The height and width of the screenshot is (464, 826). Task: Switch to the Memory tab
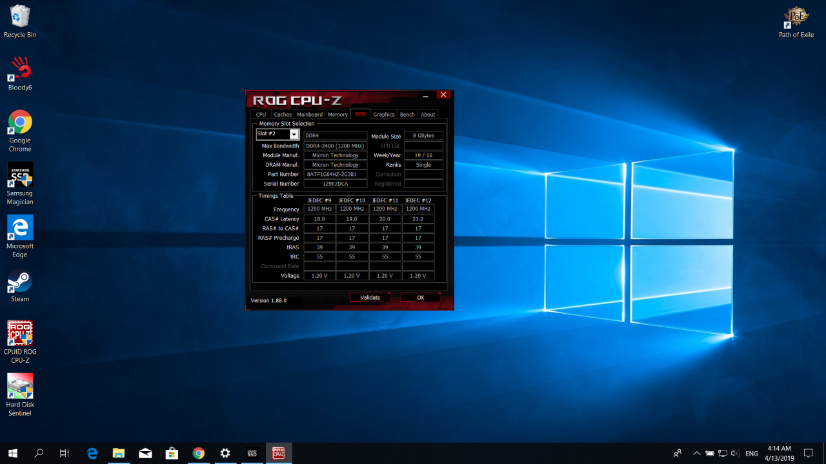(337, 115)
